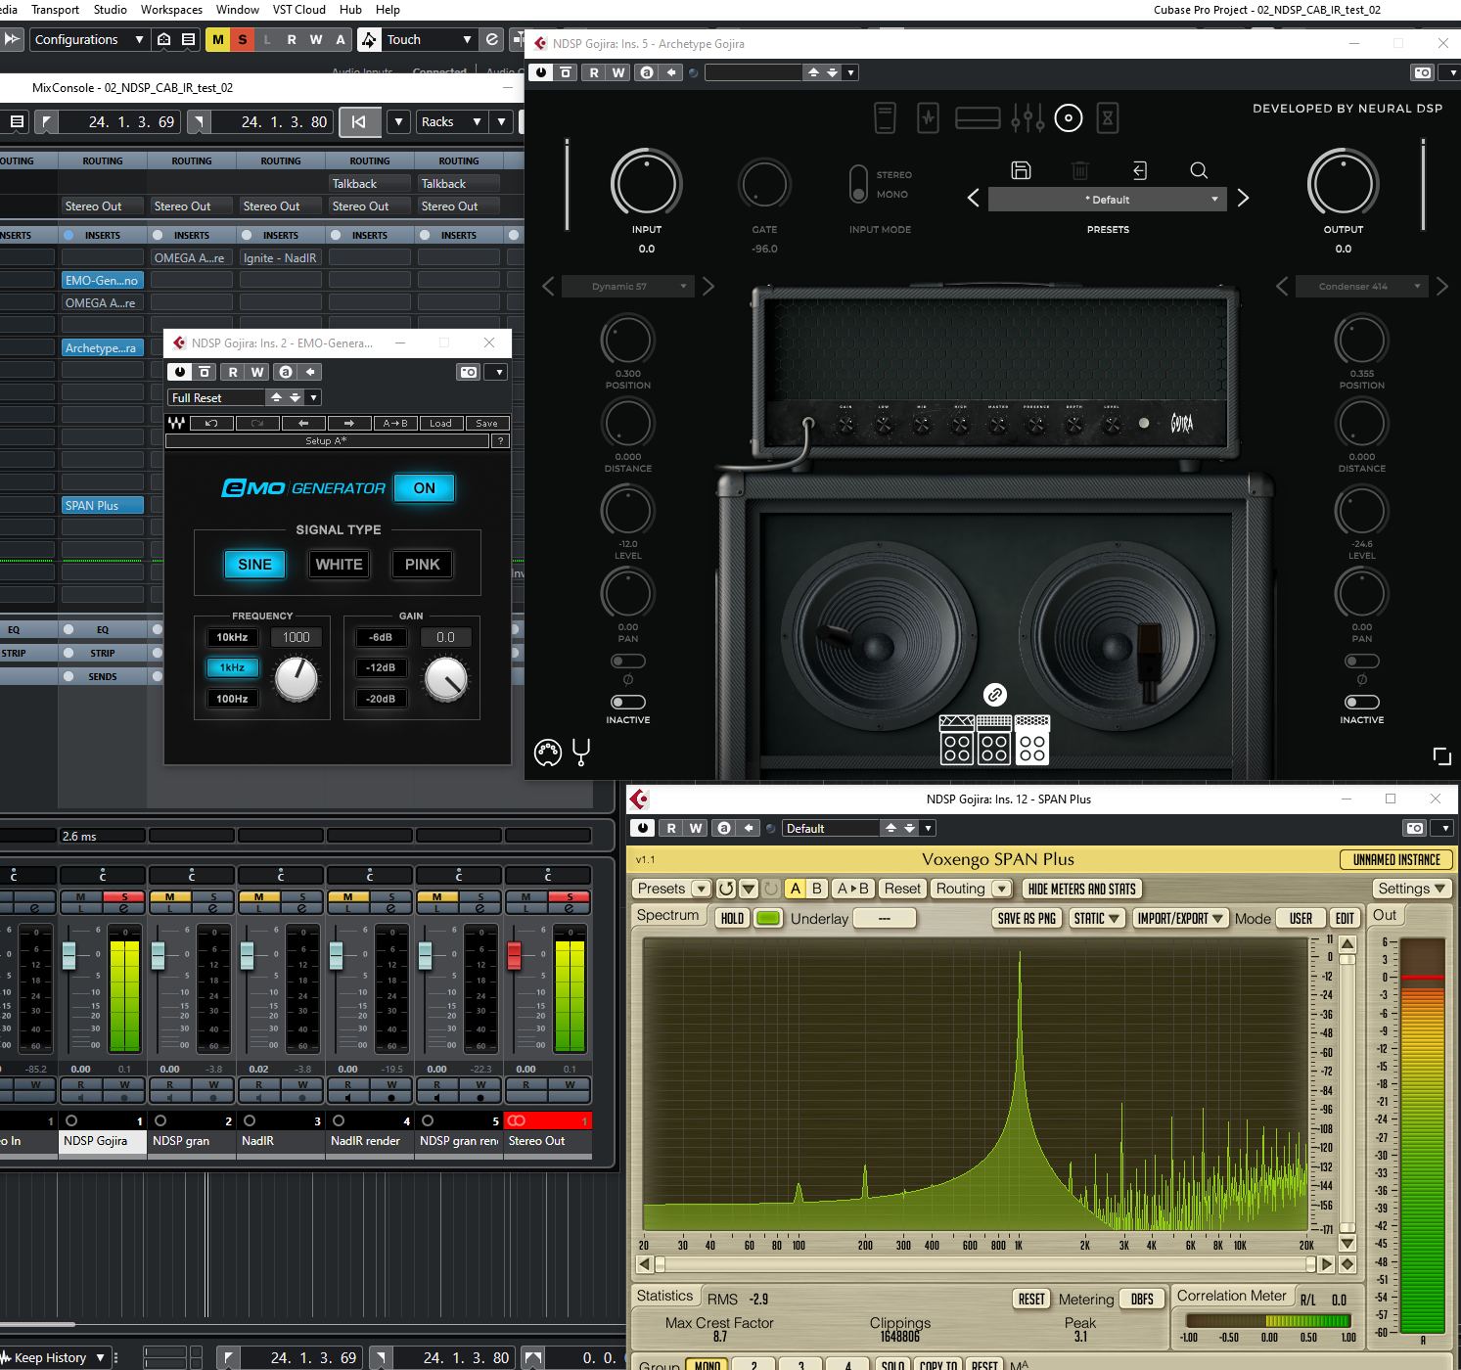The height and width of the screenshot is (1370, 1461).
Task: Open SPAN Plus Settings dropdown
Action: [x=1412, y=889]
